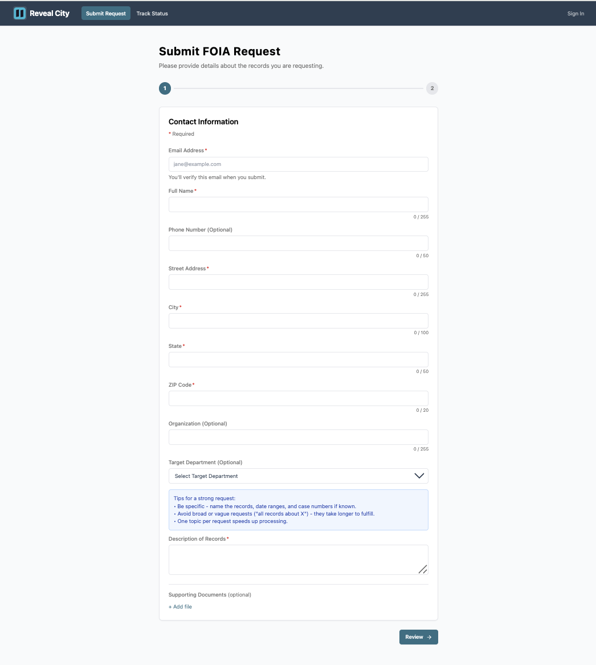Viewport: 596px width, 665px height.
Task: Click the Target Department chevron arrow
Action: point(419,476)
